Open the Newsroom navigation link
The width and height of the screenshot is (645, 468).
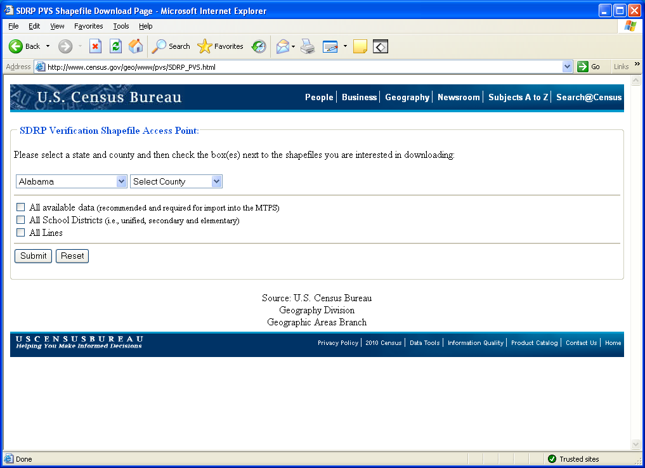coord(459,97)
